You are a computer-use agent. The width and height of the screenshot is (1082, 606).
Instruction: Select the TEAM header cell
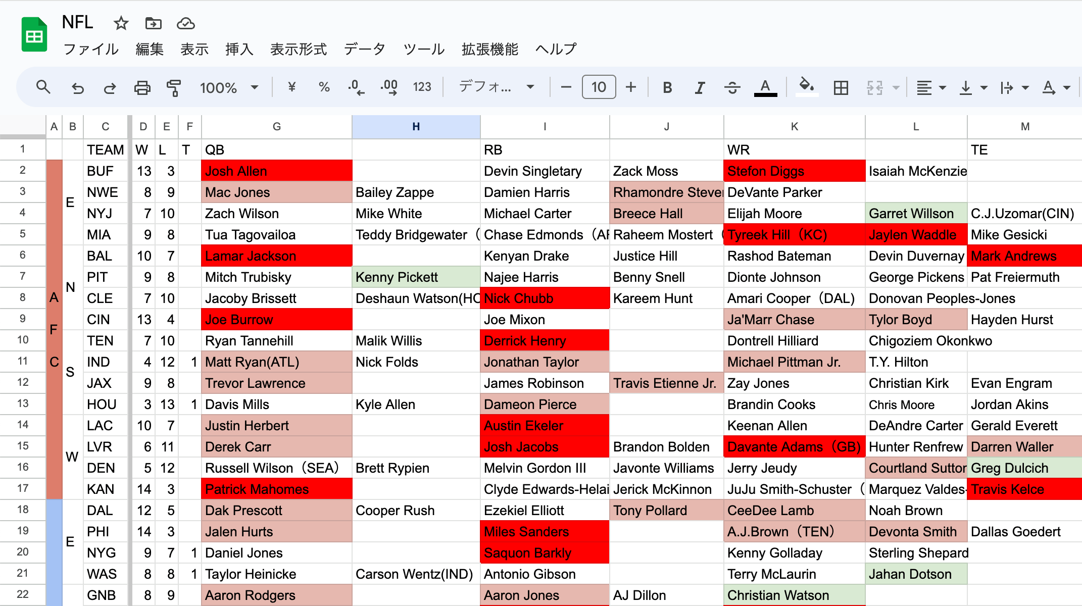point(105,150)
